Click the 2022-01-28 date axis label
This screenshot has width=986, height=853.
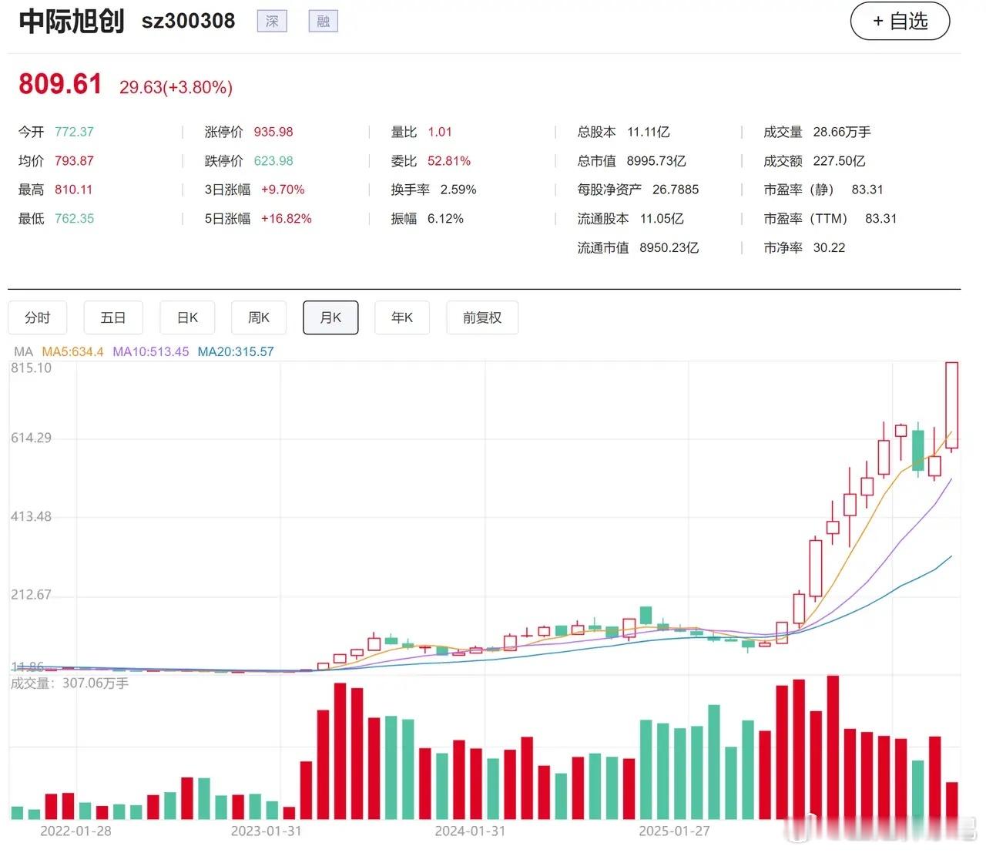tap(75, 831)
